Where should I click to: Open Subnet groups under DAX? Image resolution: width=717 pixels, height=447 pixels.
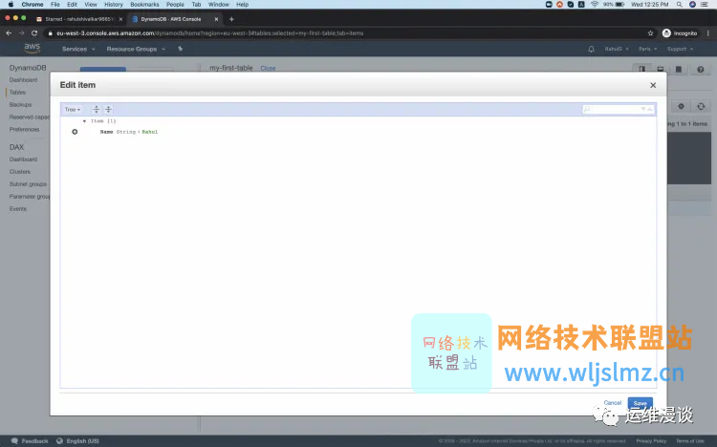pyautogui.click(x=28, y=184)
